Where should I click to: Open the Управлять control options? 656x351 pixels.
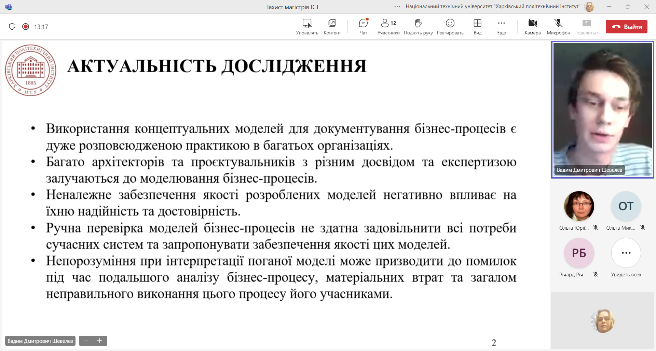tap(307, 27)
